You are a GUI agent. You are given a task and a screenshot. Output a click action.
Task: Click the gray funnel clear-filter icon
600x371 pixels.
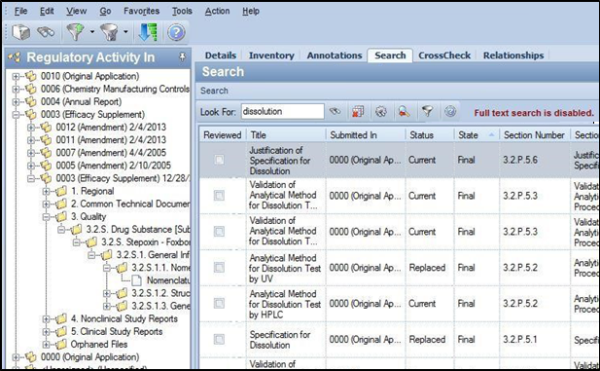point(110,32)
